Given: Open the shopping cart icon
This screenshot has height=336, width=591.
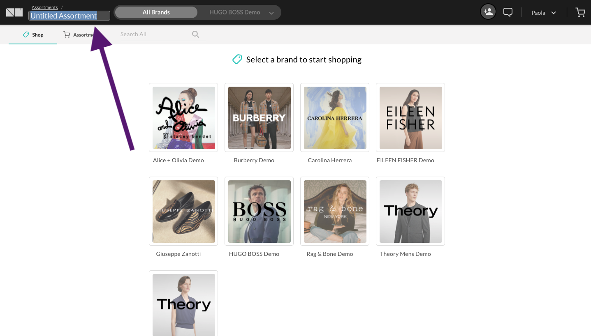Looking at the screenshot, I should (580, 12).
